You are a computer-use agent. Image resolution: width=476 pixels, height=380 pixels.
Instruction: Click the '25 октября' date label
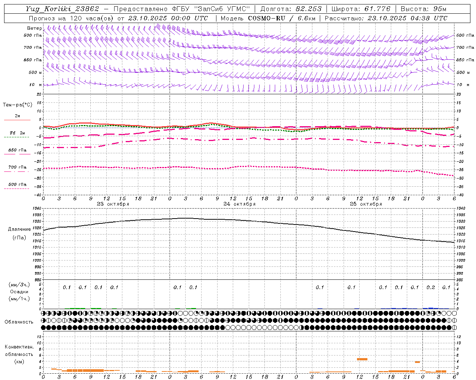[366, 204]
